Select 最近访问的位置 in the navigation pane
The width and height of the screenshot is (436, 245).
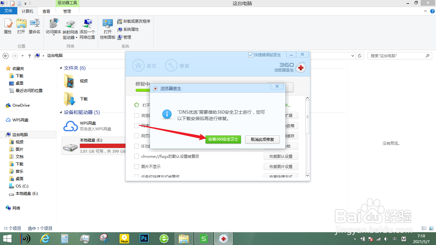(x=26, y=90)
